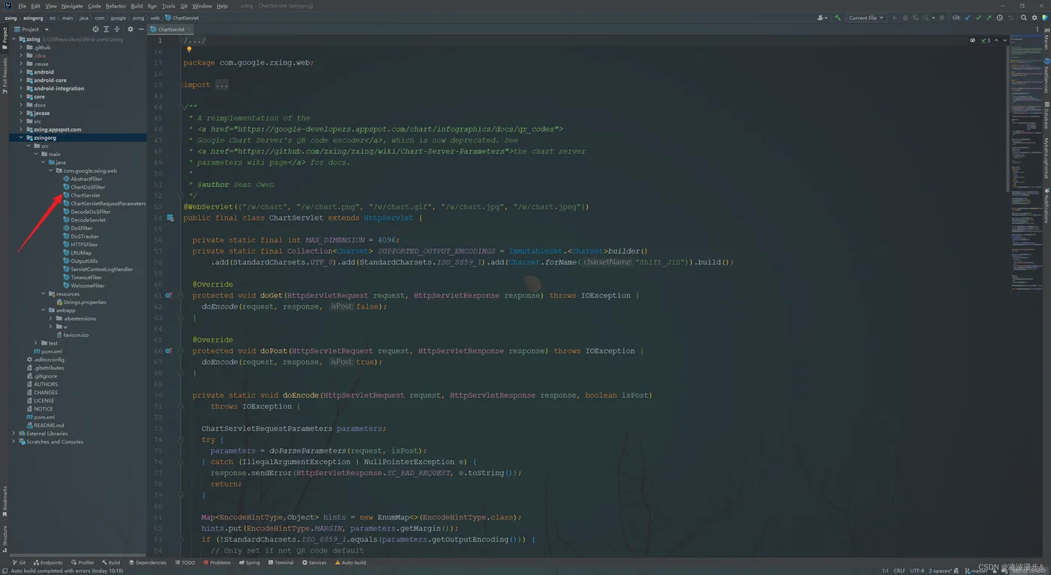
Task: Open the Problems tool window
Action: (217, 562)
